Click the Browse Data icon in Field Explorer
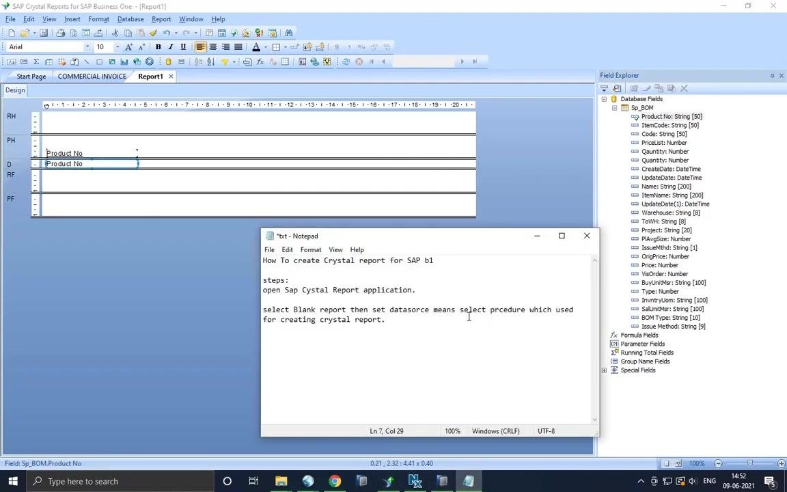Screen dimensions: 787x492 coord(617,88)
